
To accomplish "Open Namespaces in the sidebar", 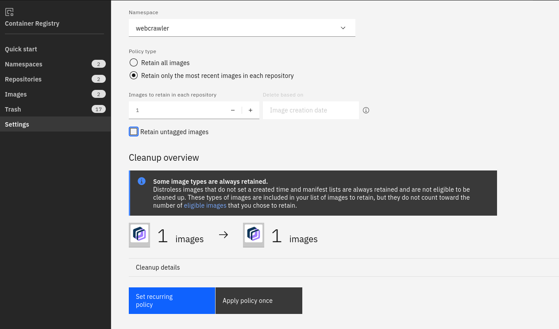I will (24, 64).
